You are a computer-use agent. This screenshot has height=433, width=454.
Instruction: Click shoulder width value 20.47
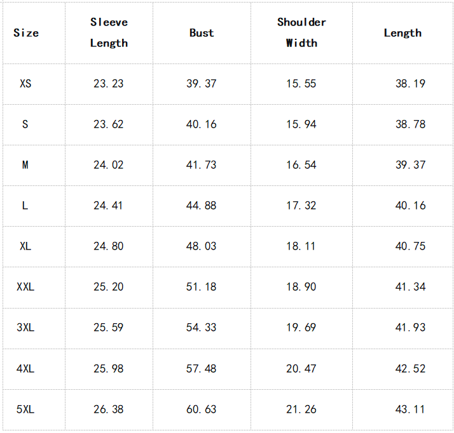301,369
